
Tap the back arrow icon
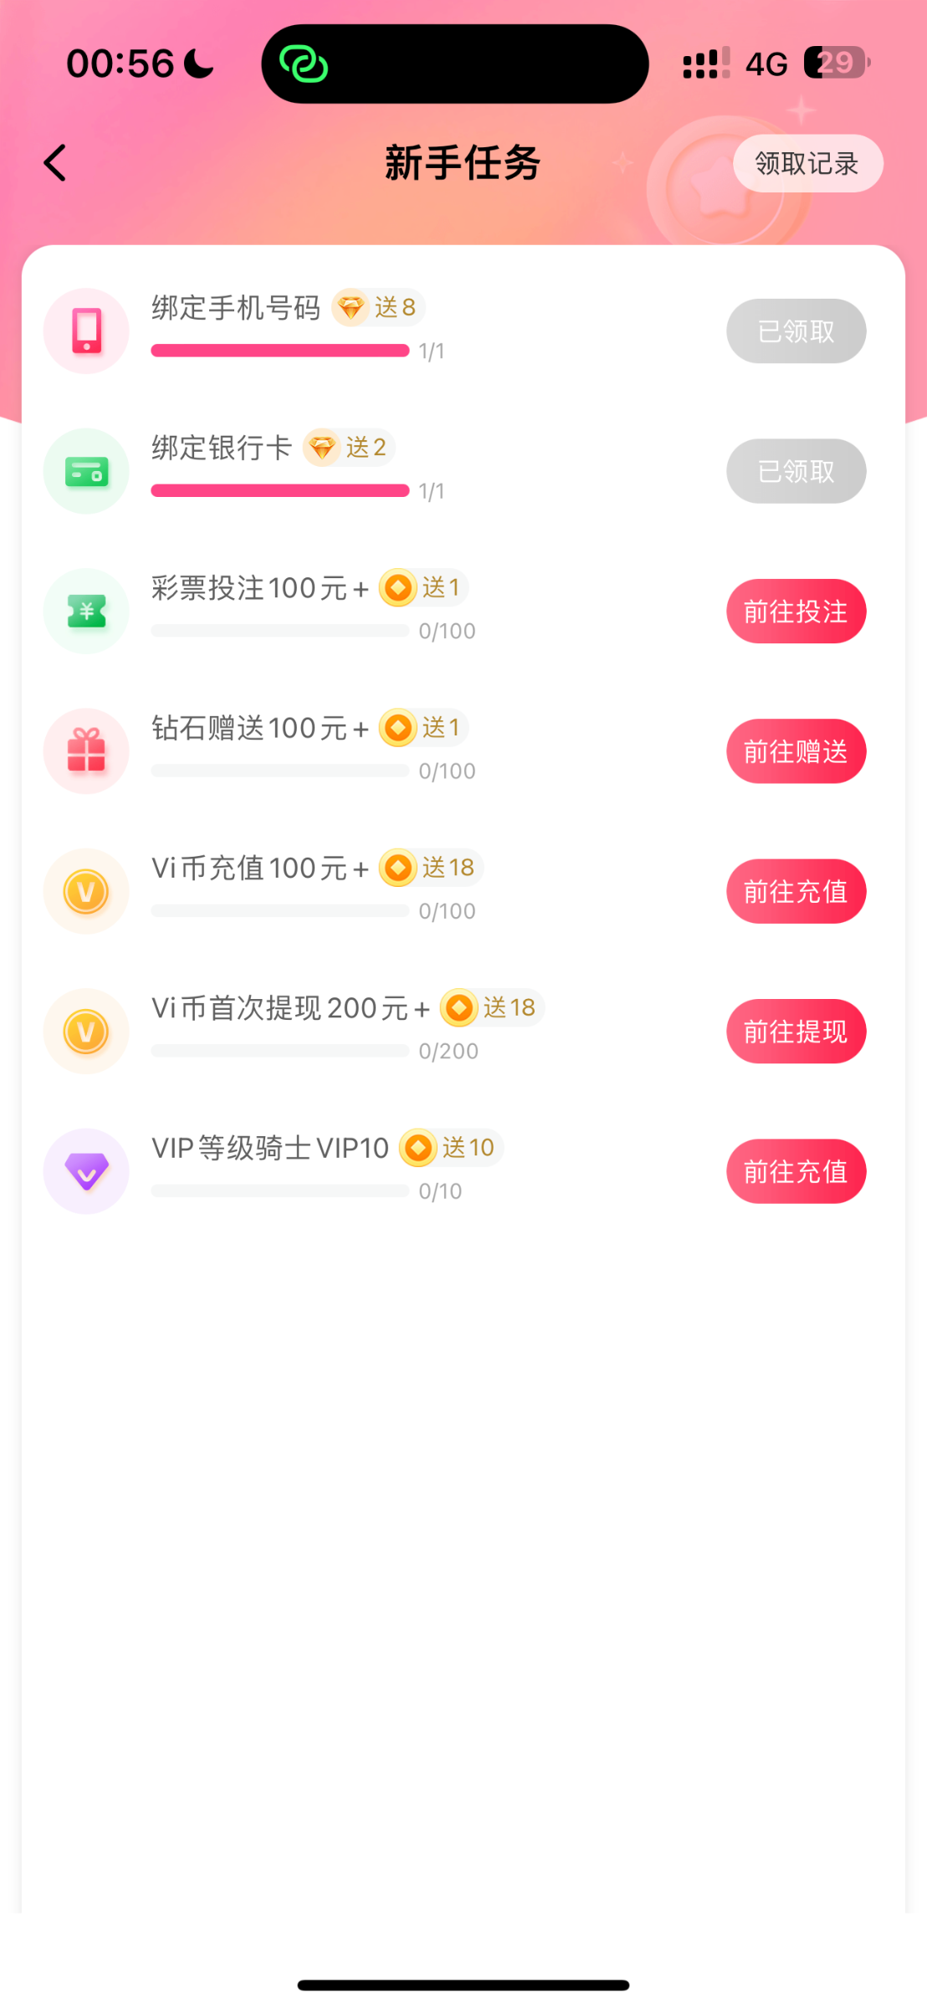55,163
